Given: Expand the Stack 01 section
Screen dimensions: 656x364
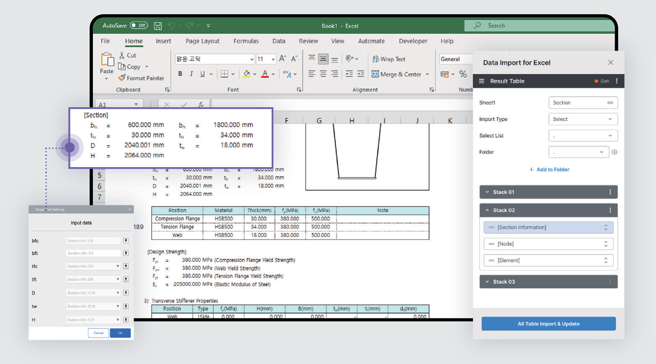Looking at the screenshot, I should 487,192.
